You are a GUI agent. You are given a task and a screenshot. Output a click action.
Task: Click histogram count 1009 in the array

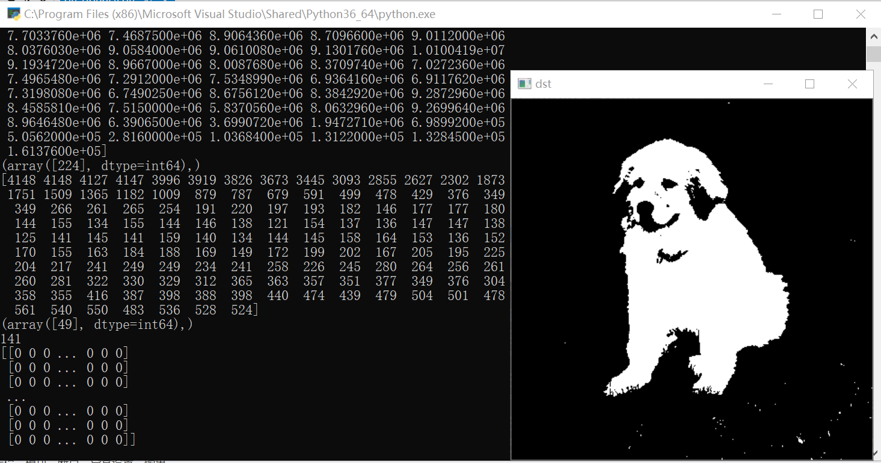(x=166, y=194)
